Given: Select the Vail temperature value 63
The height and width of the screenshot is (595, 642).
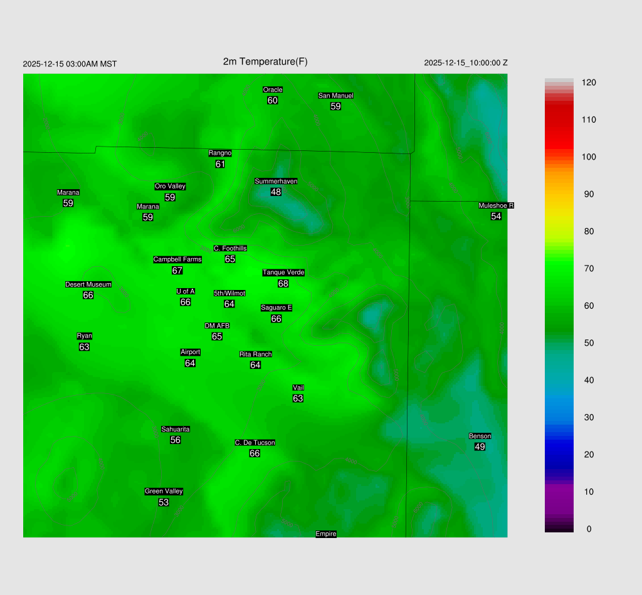Looking at the screenshot, I should click(298, 399).
